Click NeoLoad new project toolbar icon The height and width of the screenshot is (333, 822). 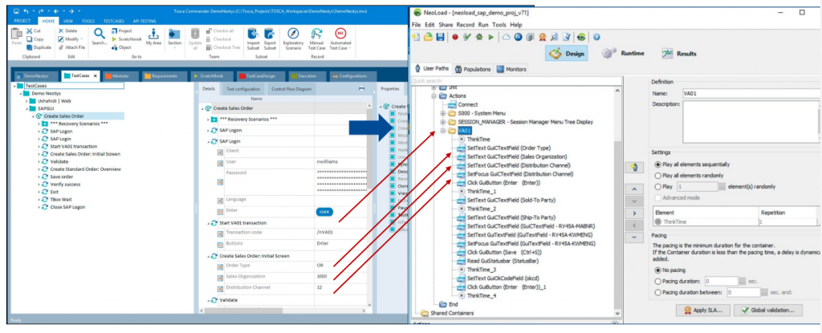click(x=417, y=37)
